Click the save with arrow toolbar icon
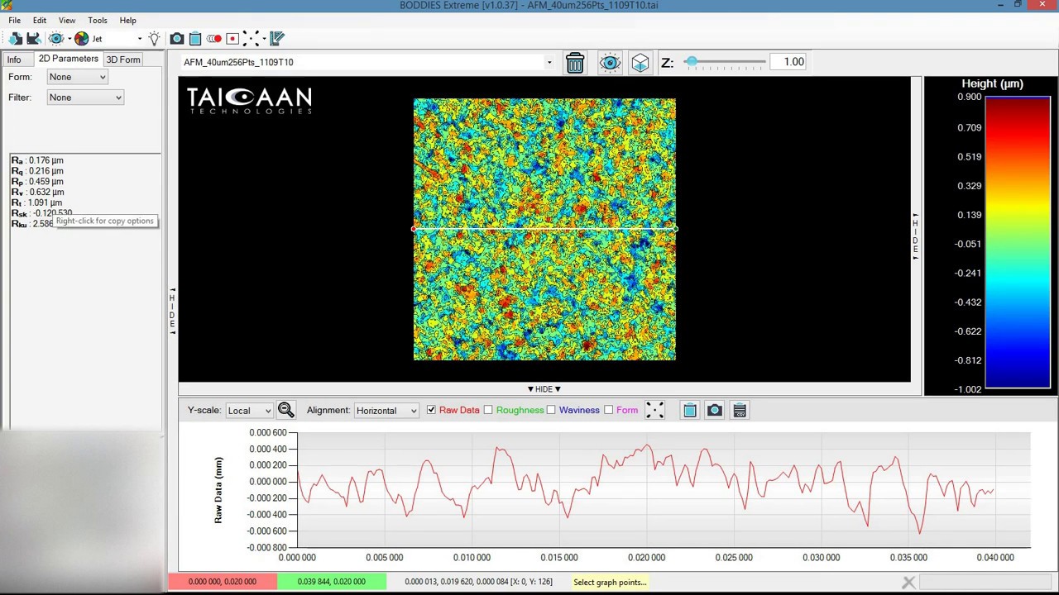 pos(34,39)
